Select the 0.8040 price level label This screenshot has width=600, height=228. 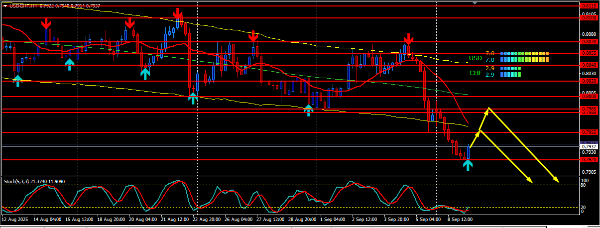point(589,65)
